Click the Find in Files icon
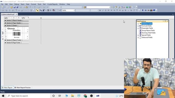Viewport: 175px width, 98px height. coord(85,7)
